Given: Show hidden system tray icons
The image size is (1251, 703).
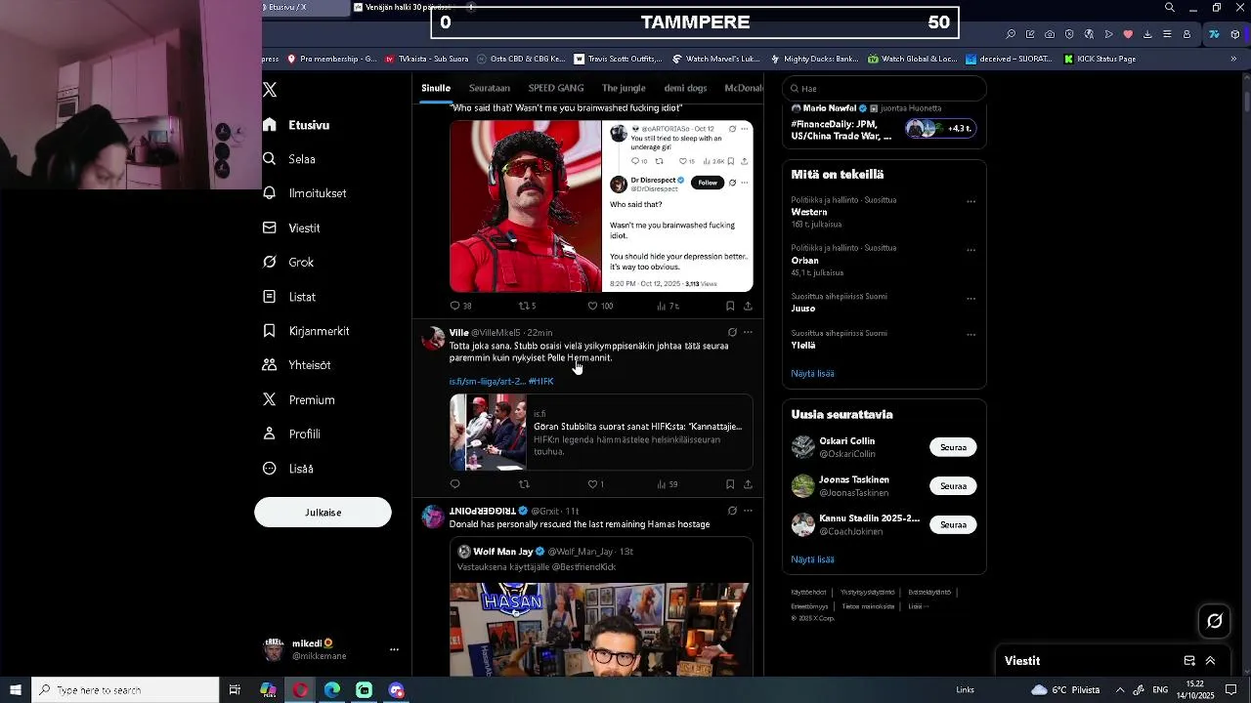Looking at the screenshot, I should tap(1120, 690).
